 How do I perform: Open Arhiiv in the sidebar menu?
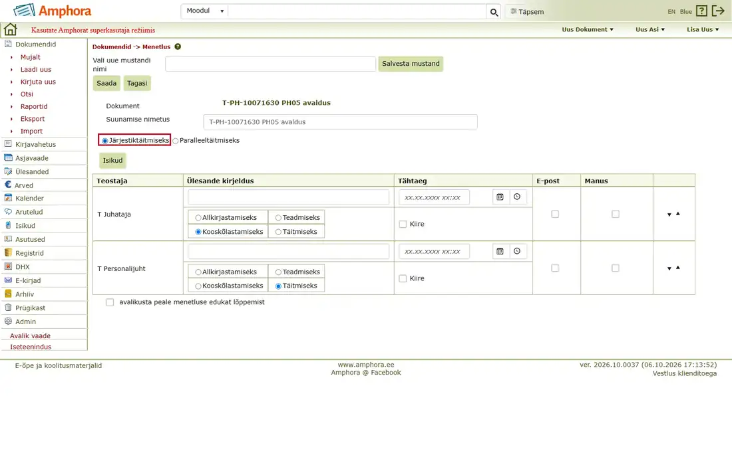pos(25,294)
